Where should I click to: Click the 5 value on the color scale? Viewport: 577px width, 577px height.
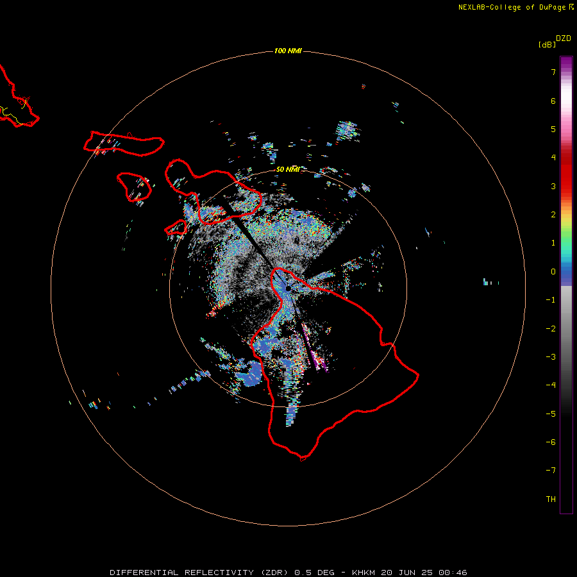pyautogui.click(x=553, y=129)
